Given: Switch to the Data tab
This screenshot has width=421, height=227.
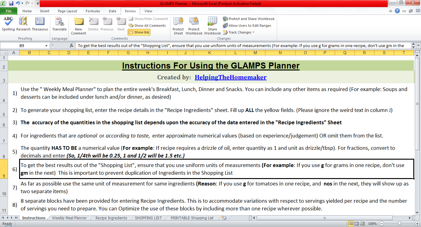Looking at the screenshot, I should [112, 11].
